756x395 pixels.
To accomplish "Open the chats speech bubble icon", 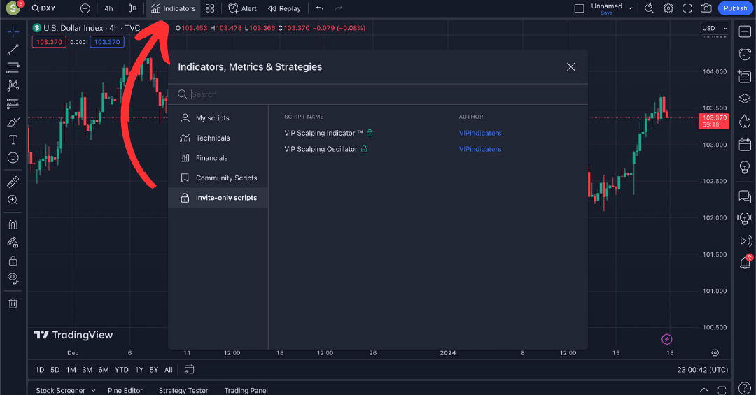I will click(x=745, y=196).
